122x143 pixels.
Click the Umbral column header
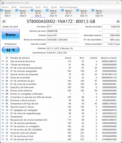91,58
